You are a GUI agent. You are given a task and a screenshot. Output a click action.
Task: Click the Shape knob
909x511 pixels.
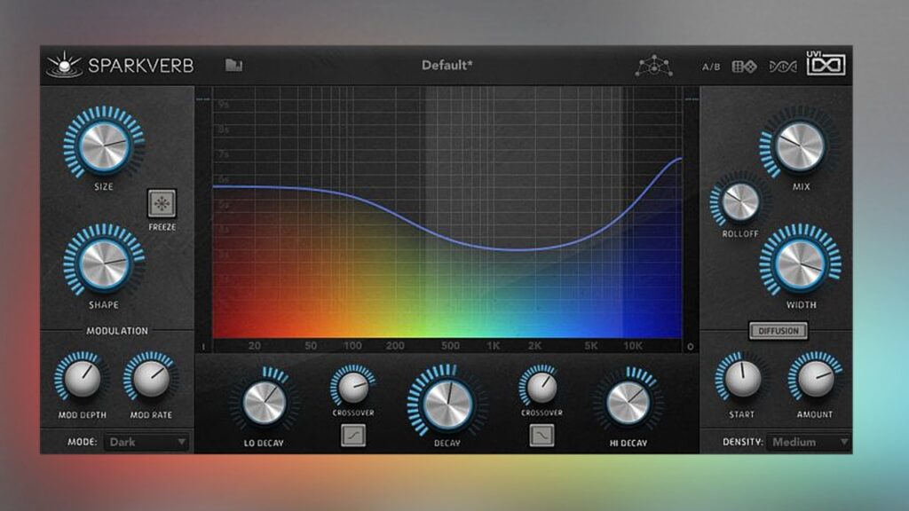pyautogui.click(x=104, y=263)
